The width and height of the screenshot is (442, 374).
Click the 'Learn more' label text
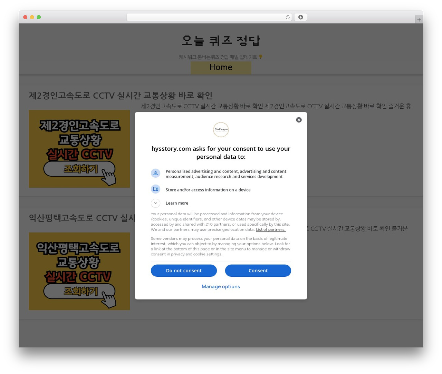[x=177, y=203]
